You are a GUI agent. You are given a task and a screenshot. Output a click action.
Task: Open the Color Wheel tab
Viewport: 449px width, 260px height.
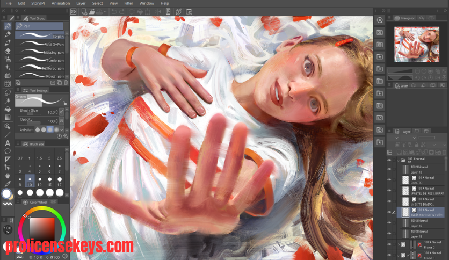(36, 202)
